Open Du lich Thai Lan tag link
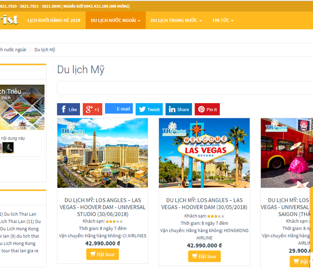Screen dimensions: 313x269 [x=20, y=214]
